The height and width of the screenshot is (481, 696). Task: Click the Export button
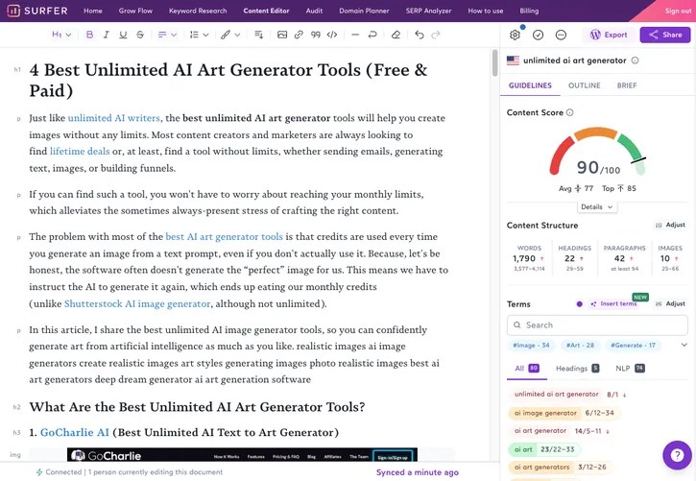click(x=609, y=35)
